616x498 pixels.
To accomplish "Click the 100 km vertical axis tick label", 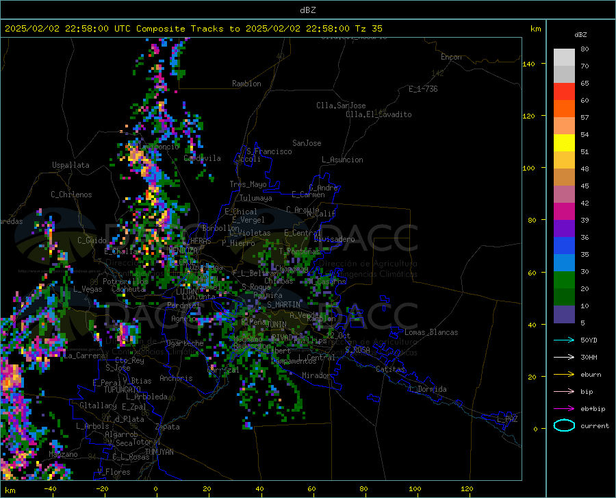I will pos(528,168).
